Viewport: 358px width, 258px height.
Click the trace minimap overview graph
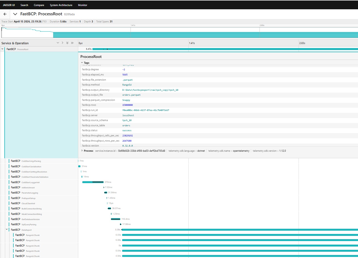coord(180,33)
